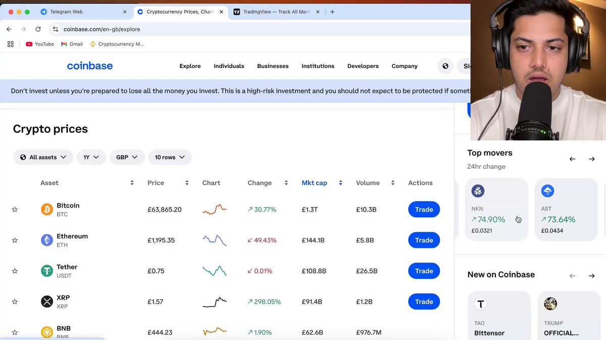Click the XRP price chart sparkline

click(215, 302)
